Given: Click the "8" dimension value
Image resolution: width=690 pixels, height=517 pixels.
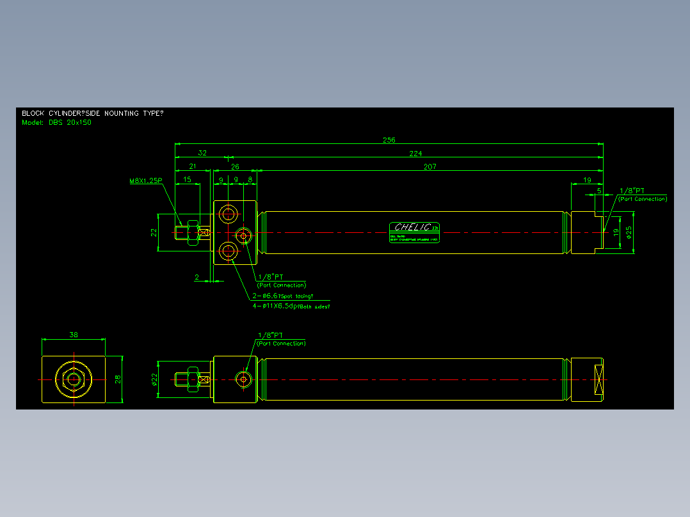Looking at the screenshot, I should pos(250,180).
